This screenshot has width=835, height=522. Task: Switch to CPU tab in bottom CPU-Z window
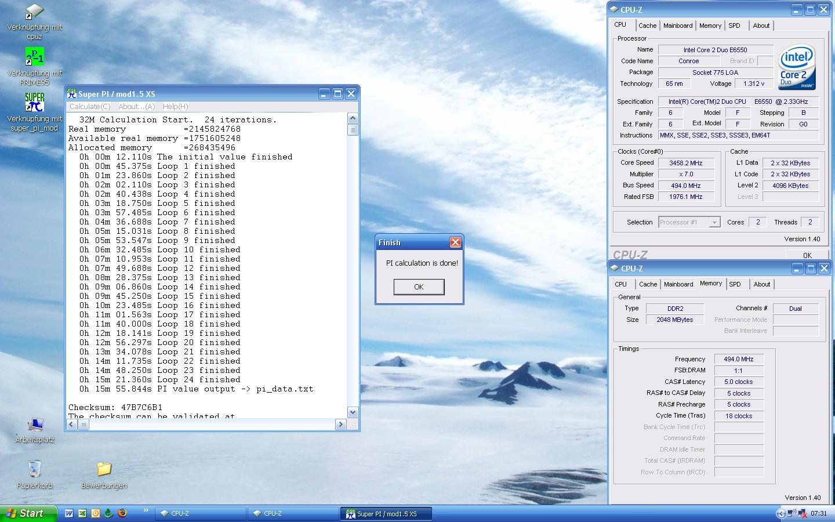pos(621,284)
